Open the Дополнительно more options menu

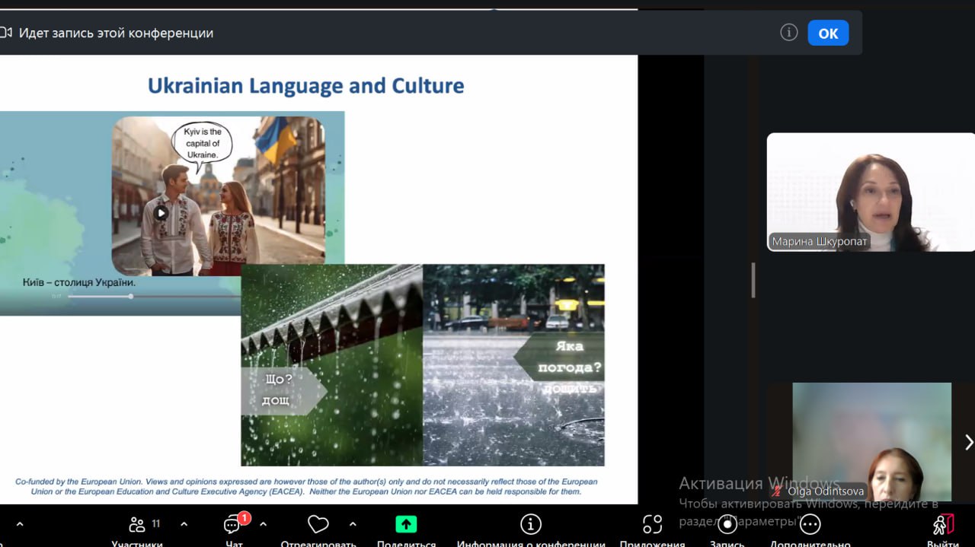tap(810, 525)
